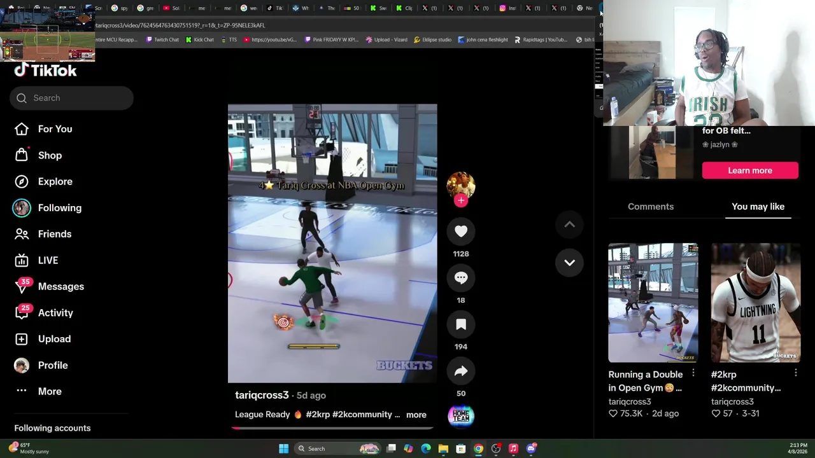815x458 pixels.
Task: Go to the previous video with up arrow
Action: coord(570,225)
